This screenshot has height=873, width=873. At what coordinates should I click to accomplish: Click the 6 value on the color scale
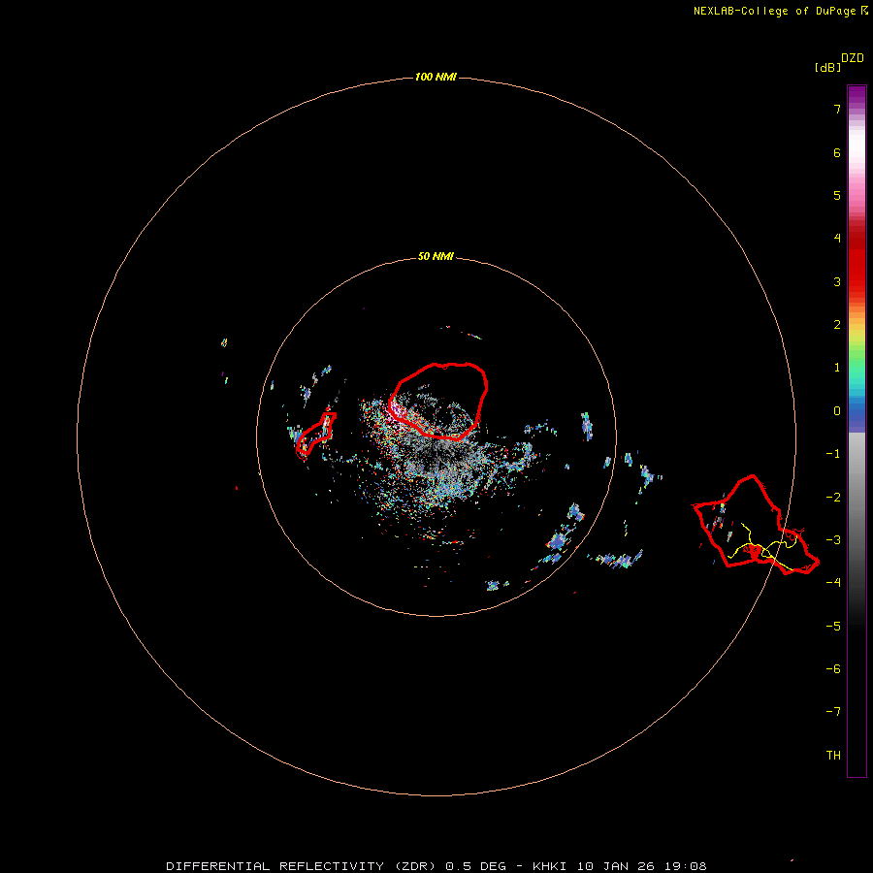click(837, 152)
